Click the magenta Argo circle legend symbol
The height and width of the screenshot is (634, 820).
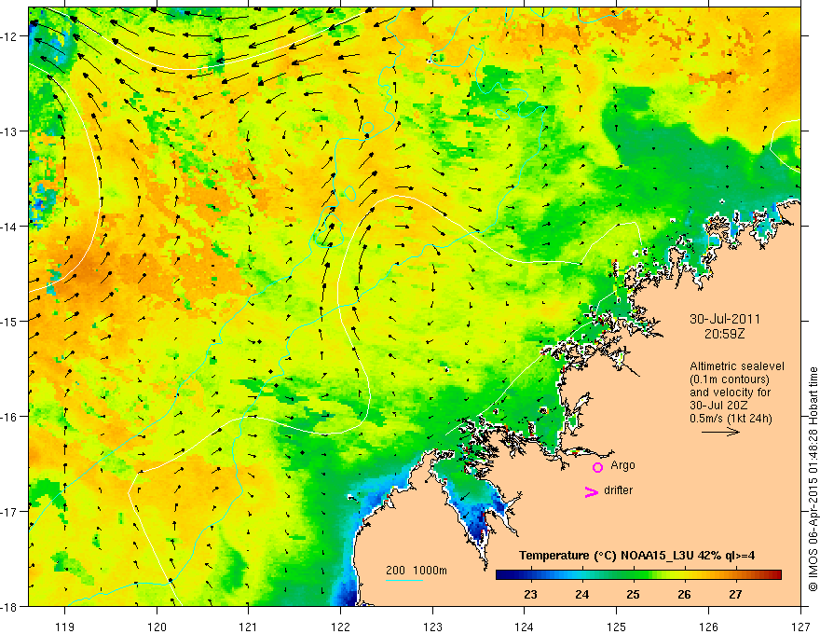point(597,467)
